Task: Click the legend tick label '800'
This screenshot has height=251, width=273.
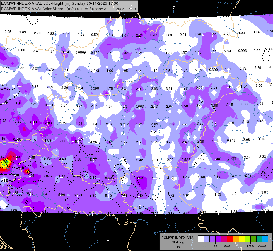Action: point(227,246)
